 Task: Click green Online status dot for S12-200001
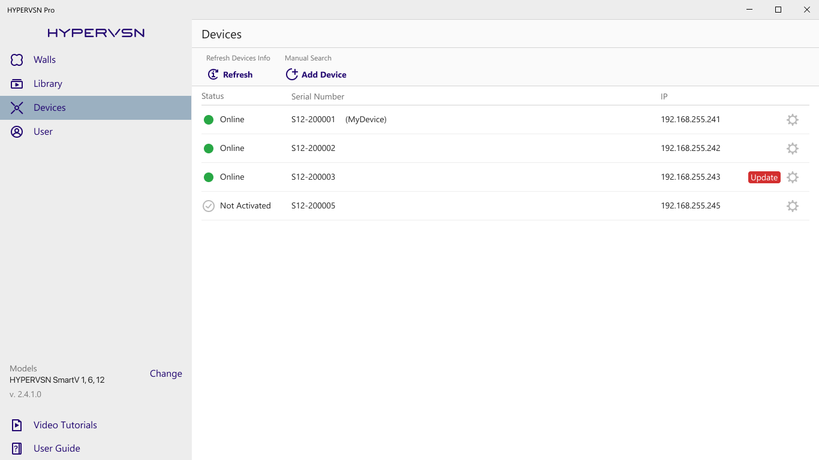point(209,120)
